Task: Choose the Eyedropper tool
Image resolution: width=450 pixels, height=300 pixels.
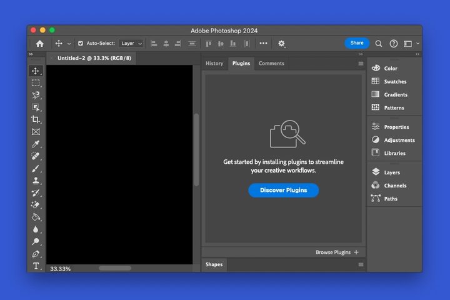Action: point(36,144)
